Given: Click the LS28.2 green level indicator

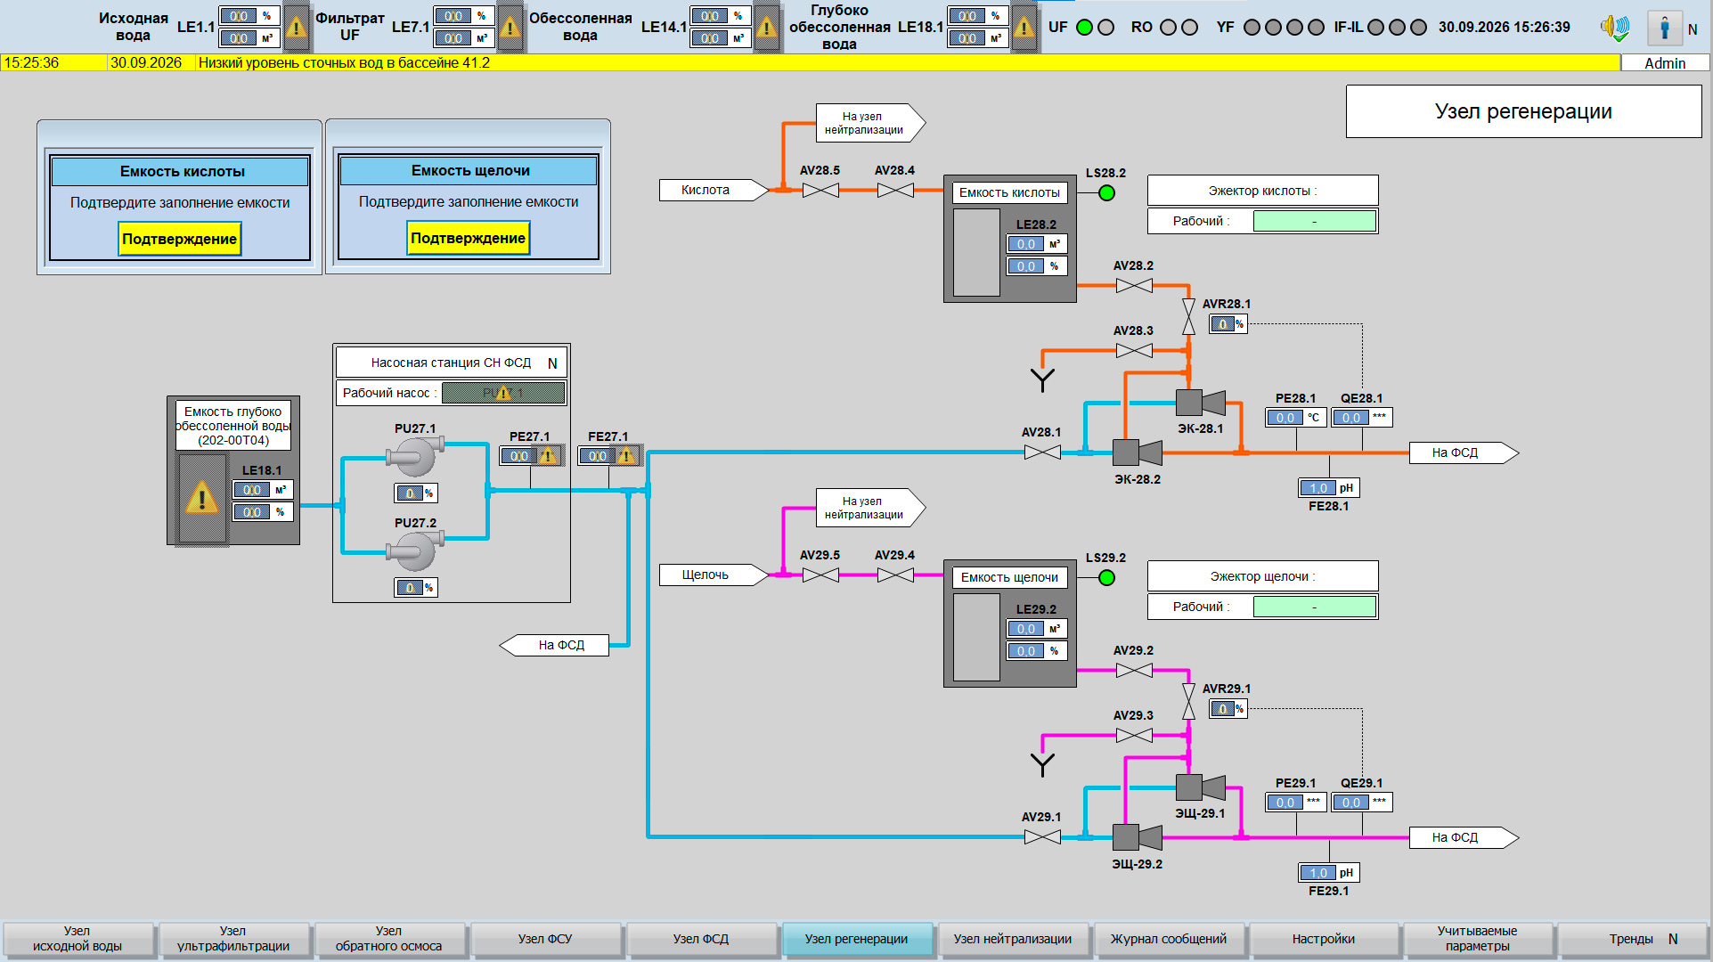Looking at the screenshot, I should (1106, 192).
